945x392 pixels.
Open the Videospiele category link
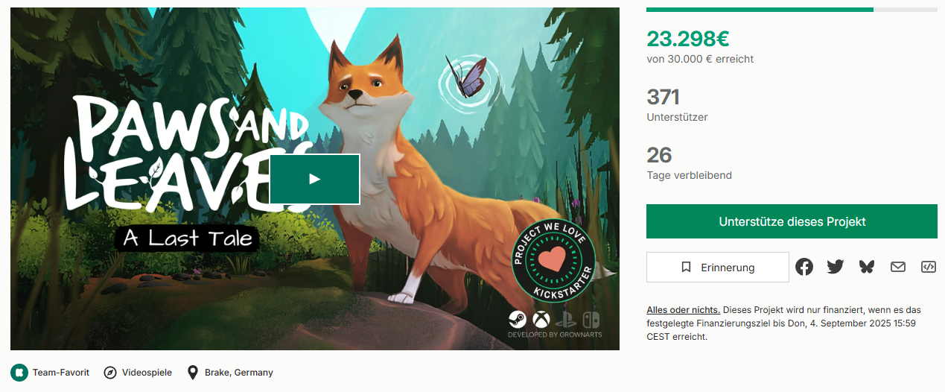point(147,373)
